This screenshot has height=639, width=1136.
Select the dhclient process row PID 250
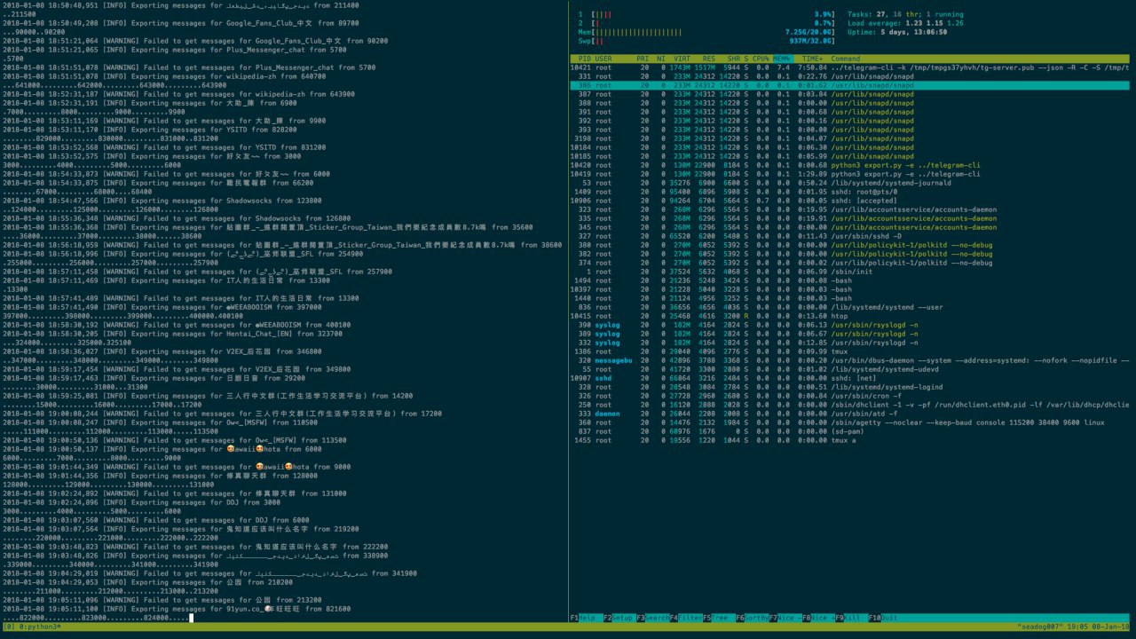coord(850,405)
